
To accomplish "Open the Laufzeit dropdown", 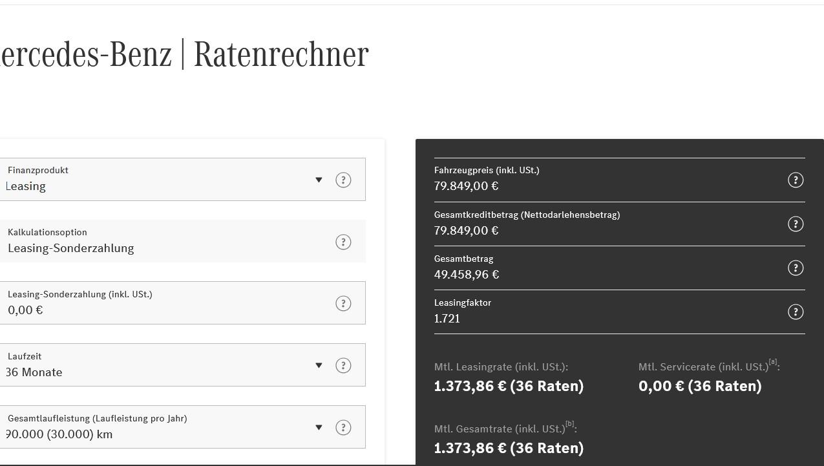I will point(319,365).
